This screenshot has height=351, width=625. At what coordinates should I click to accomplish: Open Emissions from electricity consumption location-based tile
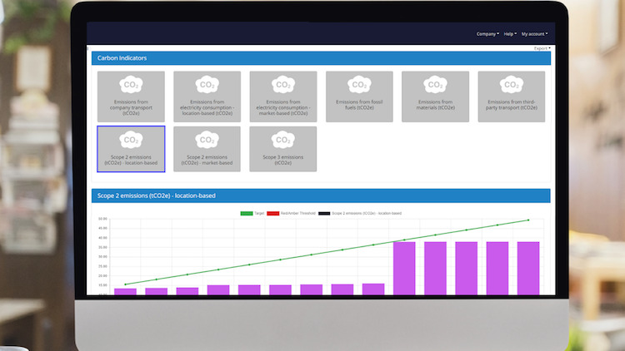click(207, 94)
